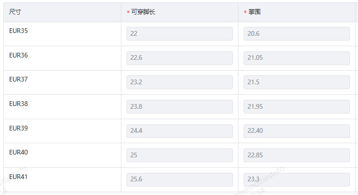Click the 可穿脚长 column header

[143, 12]
